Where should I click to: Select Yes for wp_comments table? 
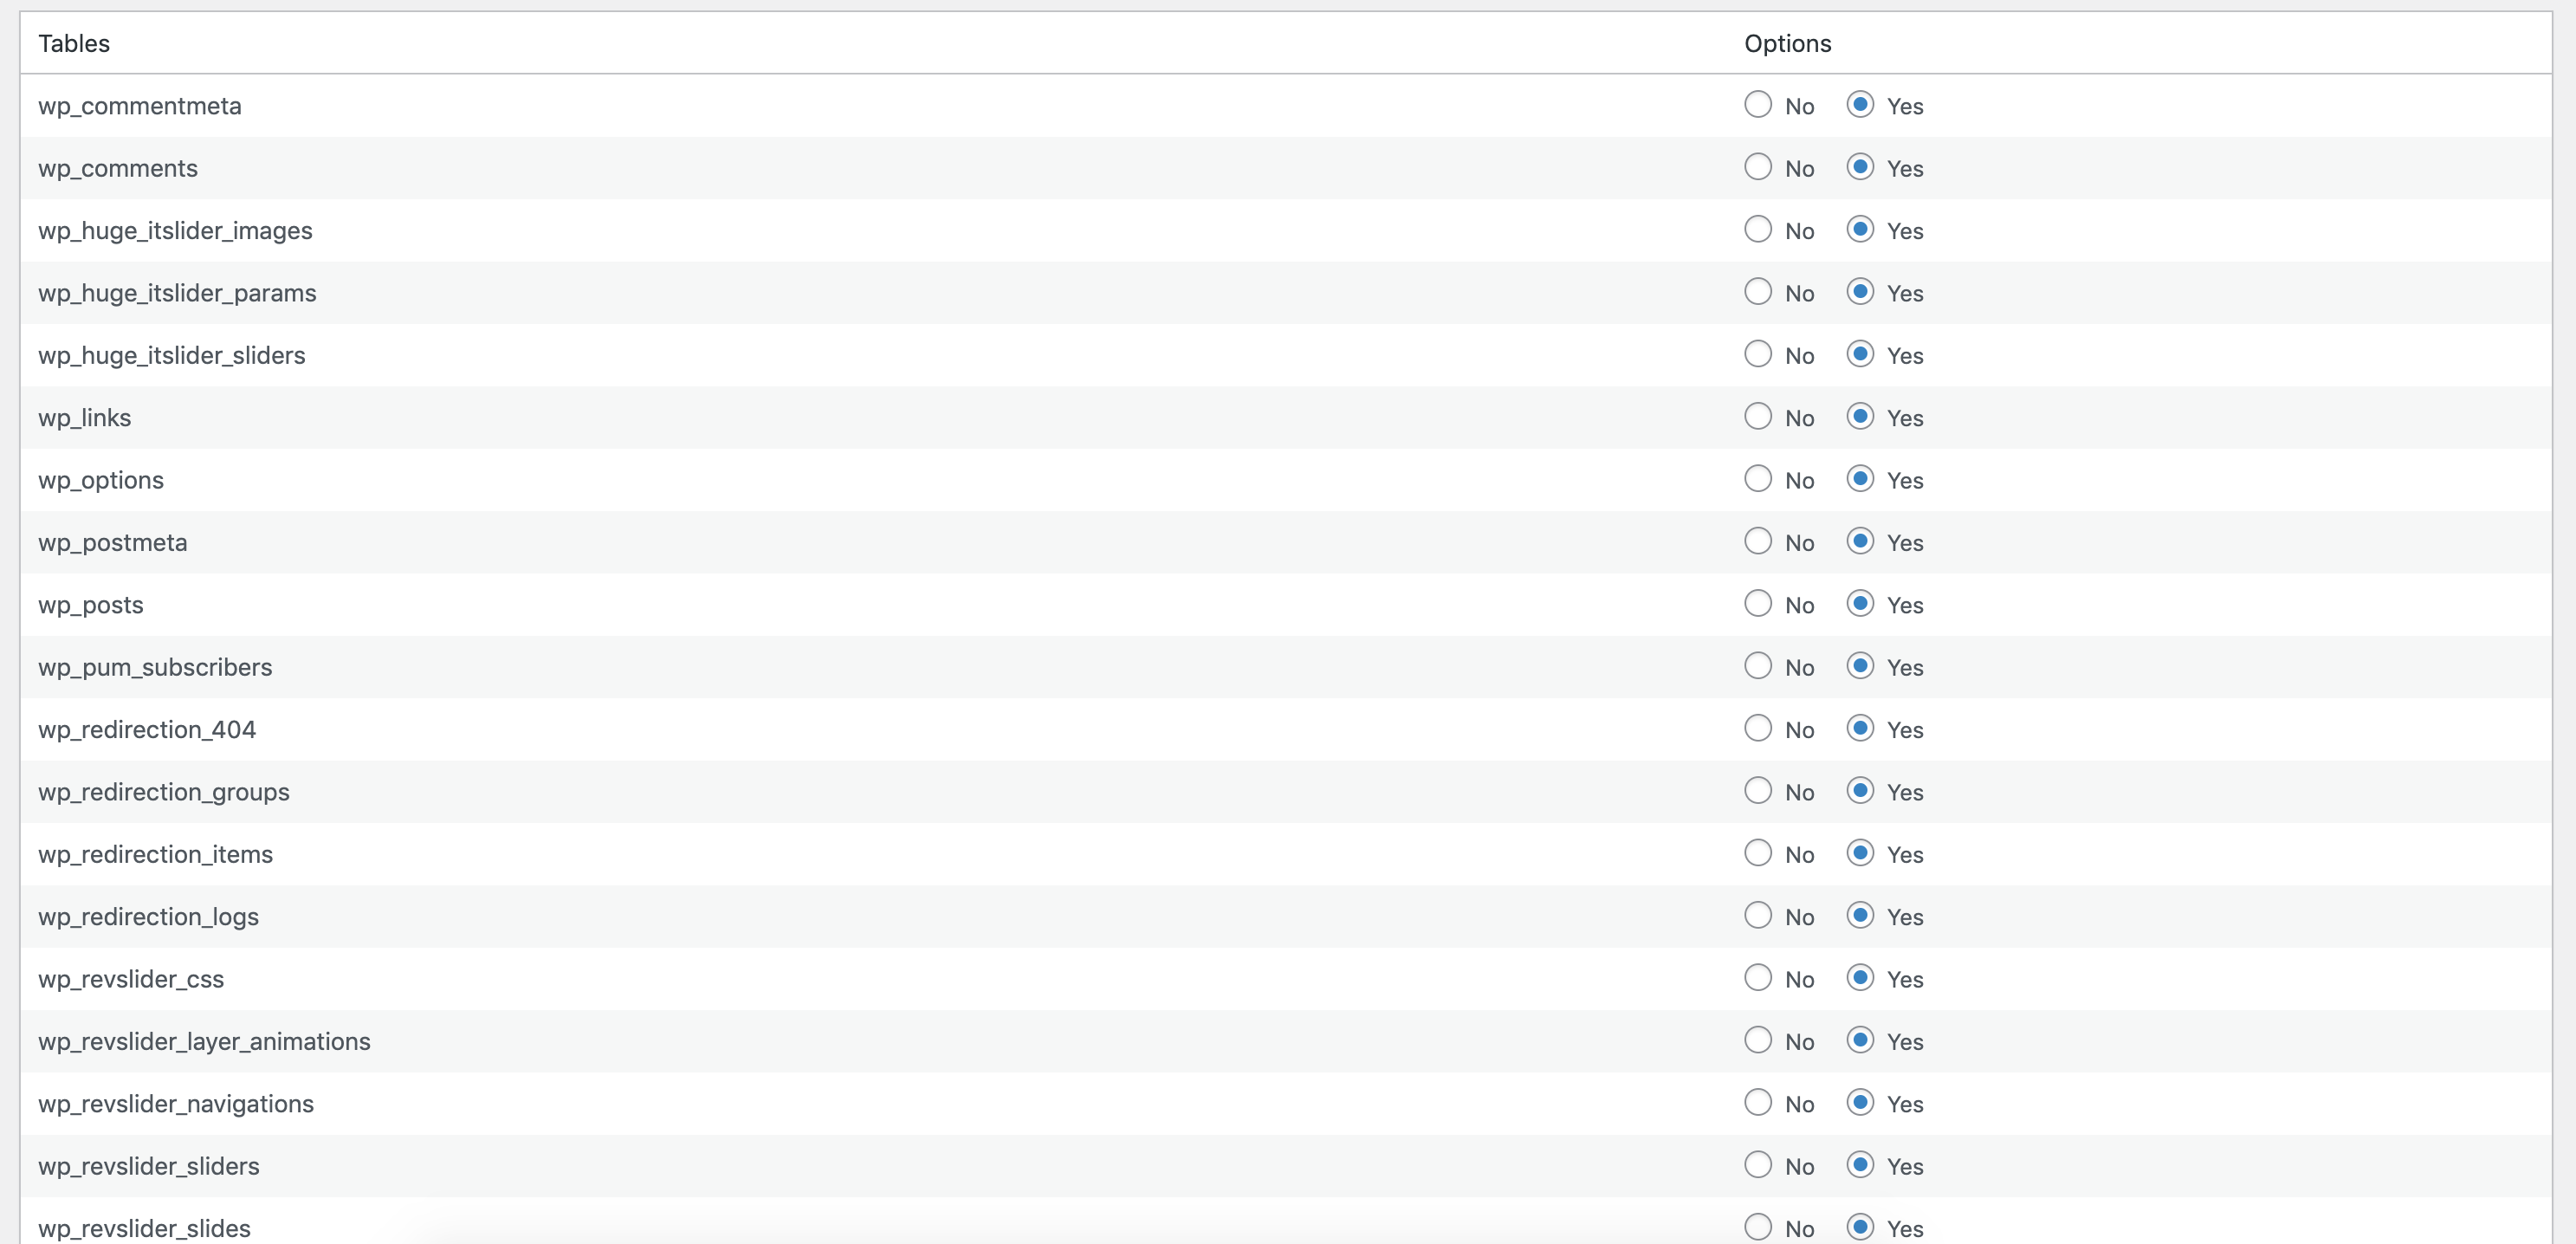1859,167
